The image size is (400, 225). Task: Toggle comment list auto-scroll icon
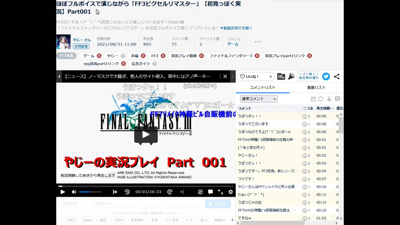(x=329, y=99)
